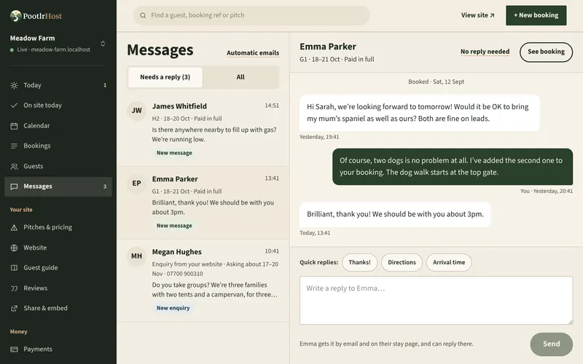Viewport: 583px width, 364px height.
Task: Click New enquiry tag under Megan Hughes
Action: (173, 308)
